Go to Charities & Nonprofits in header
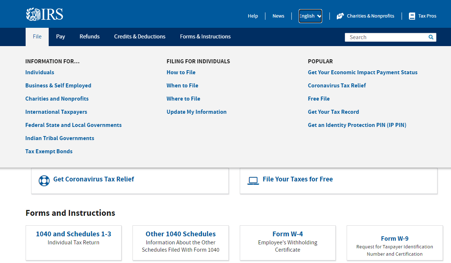451x263 pixels. coord(370,16)
